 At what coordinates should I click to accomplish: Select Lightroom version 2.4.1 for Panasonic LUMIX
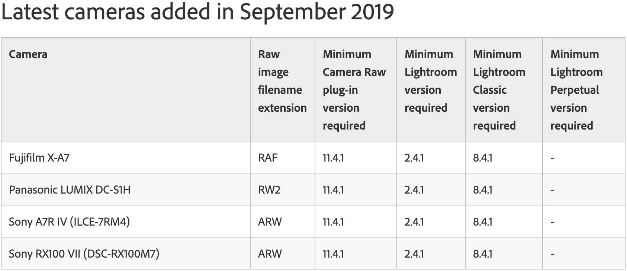point(414,190)
